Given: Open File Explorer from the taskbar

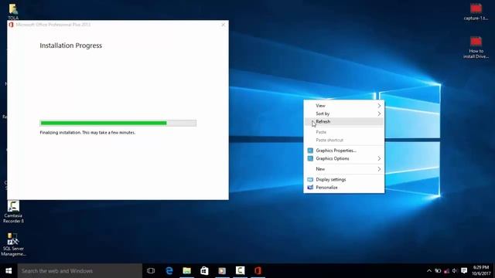Looking at the screenshot, I should [x=187, y=271].
